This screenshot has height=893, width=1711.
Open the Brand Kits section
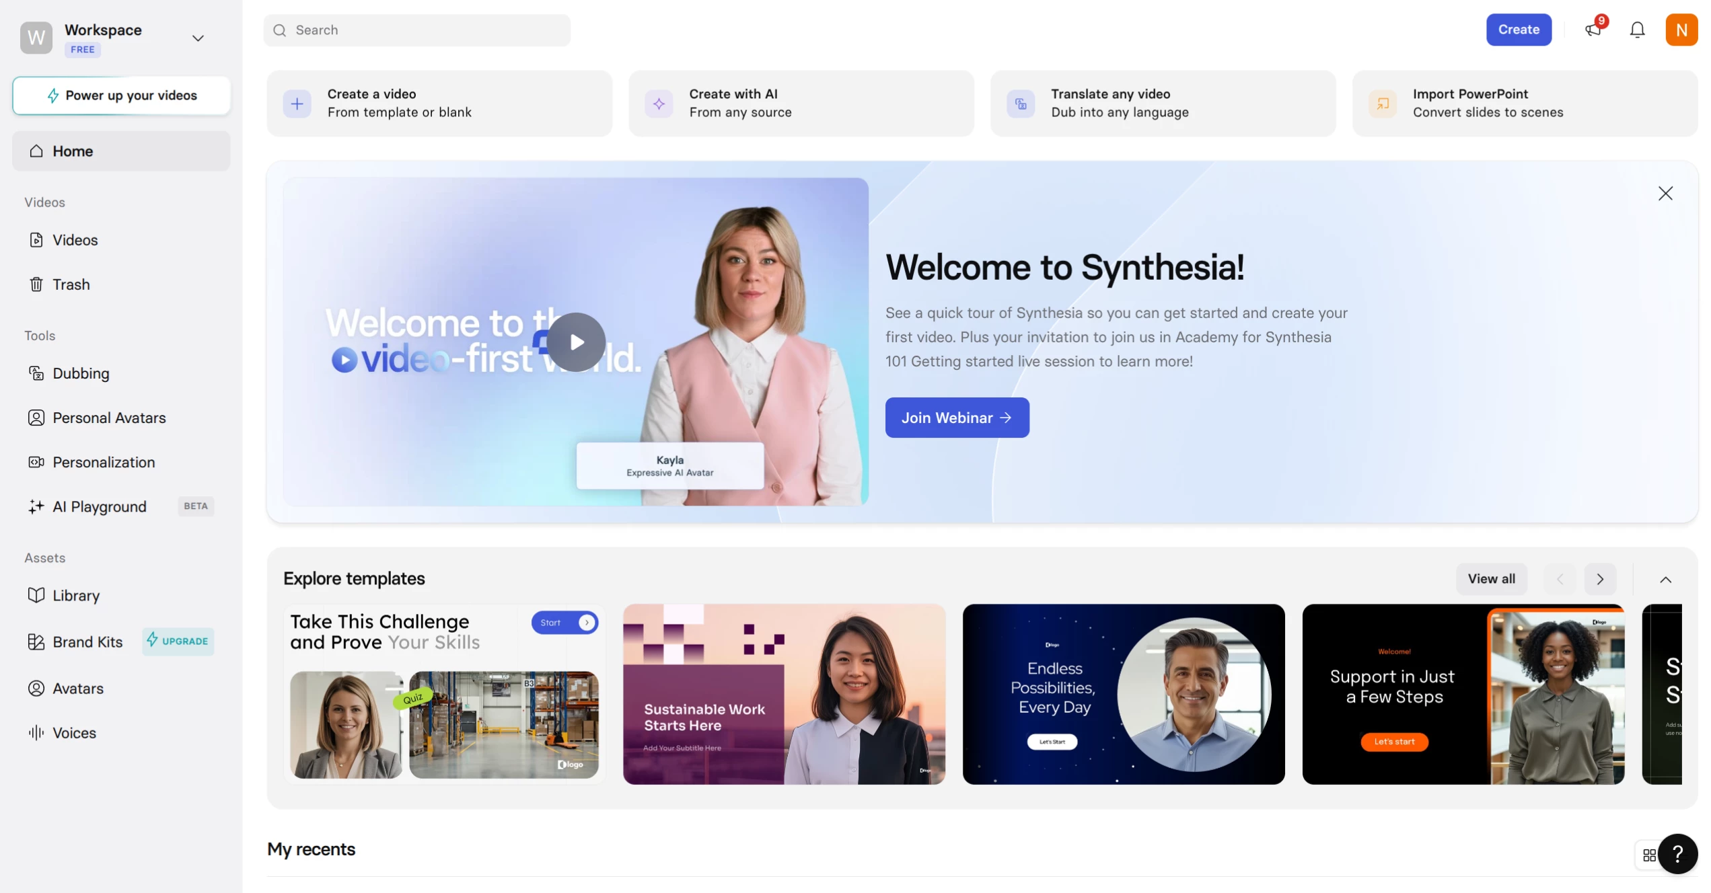[x=87, y=642]
